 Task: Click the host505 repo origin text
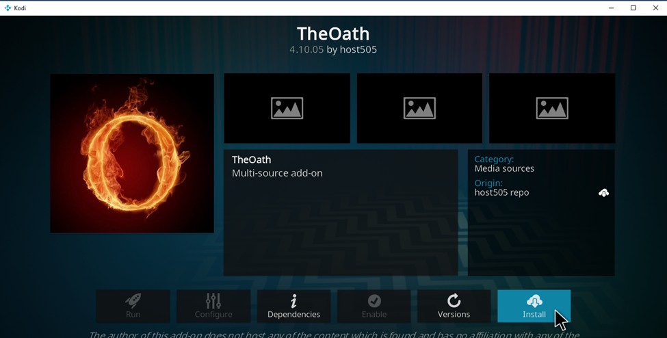pos(501,192)
